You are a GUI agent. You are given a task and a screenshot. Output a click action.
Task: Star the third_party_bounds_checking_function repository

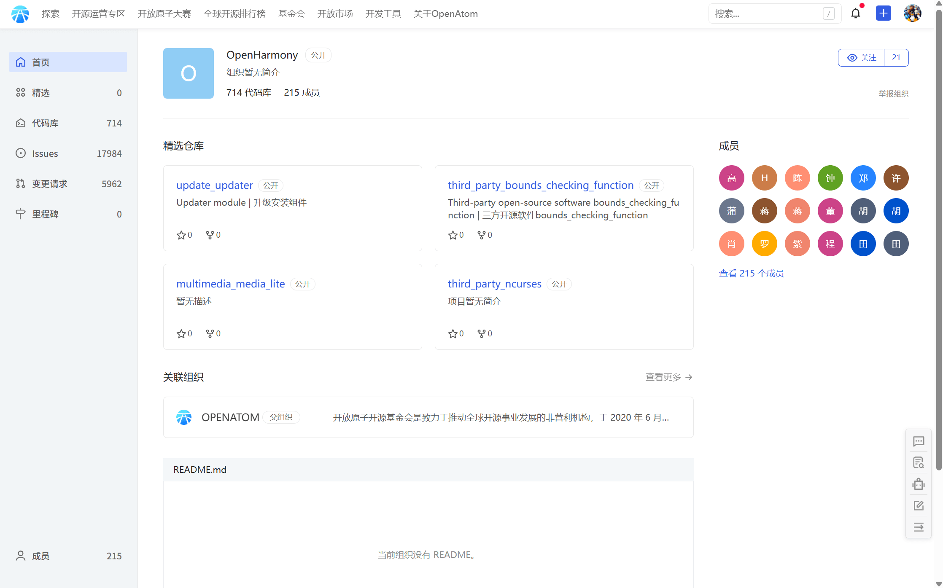(x=453, y=235)
